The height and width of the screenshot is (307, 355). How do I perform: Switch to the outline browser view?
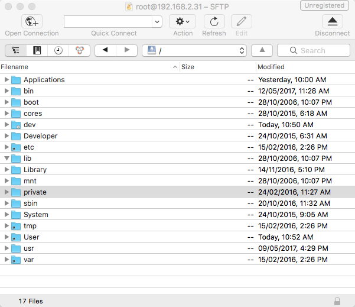tap(15, 51)
